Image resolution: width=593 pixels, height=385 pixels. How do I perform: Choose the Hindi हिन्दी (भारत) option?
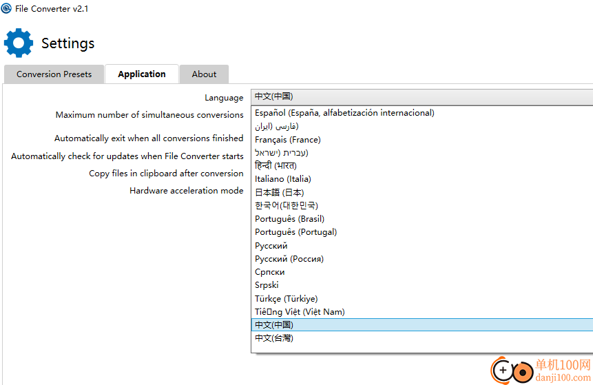[x=422, y=166]
